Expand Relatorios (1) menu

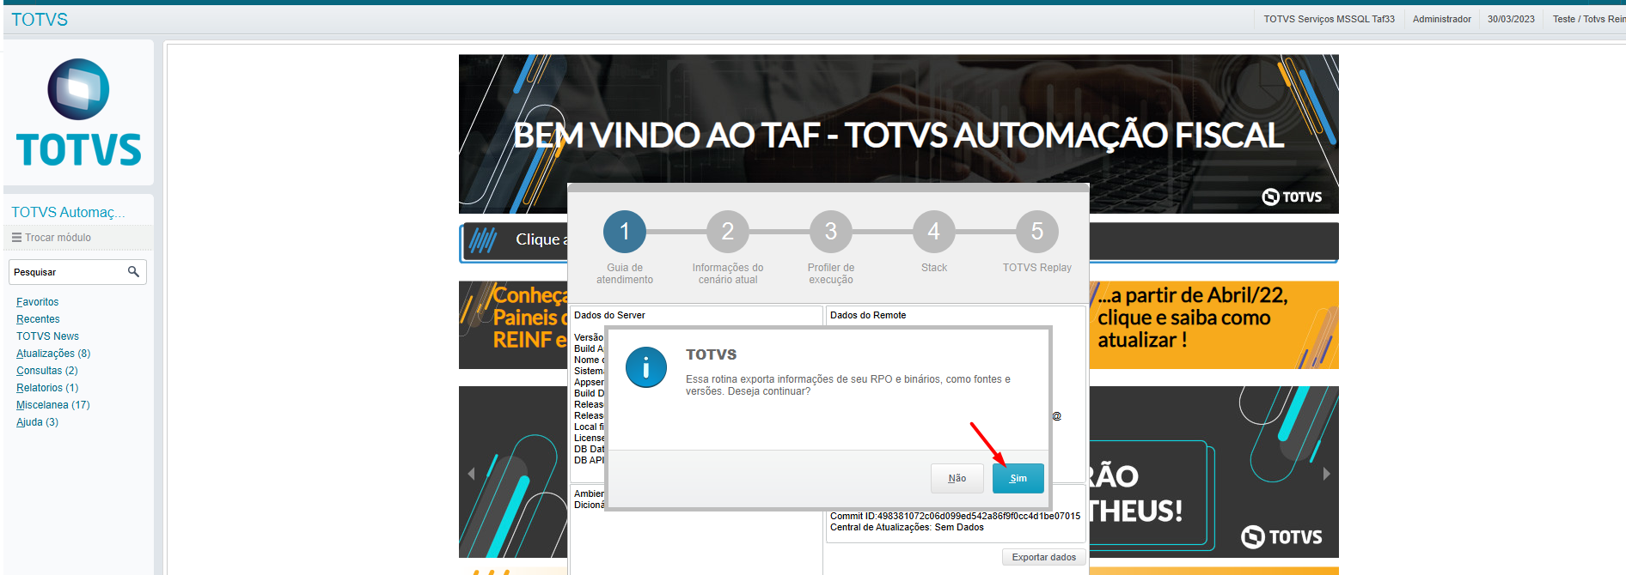tap(47, 388)
